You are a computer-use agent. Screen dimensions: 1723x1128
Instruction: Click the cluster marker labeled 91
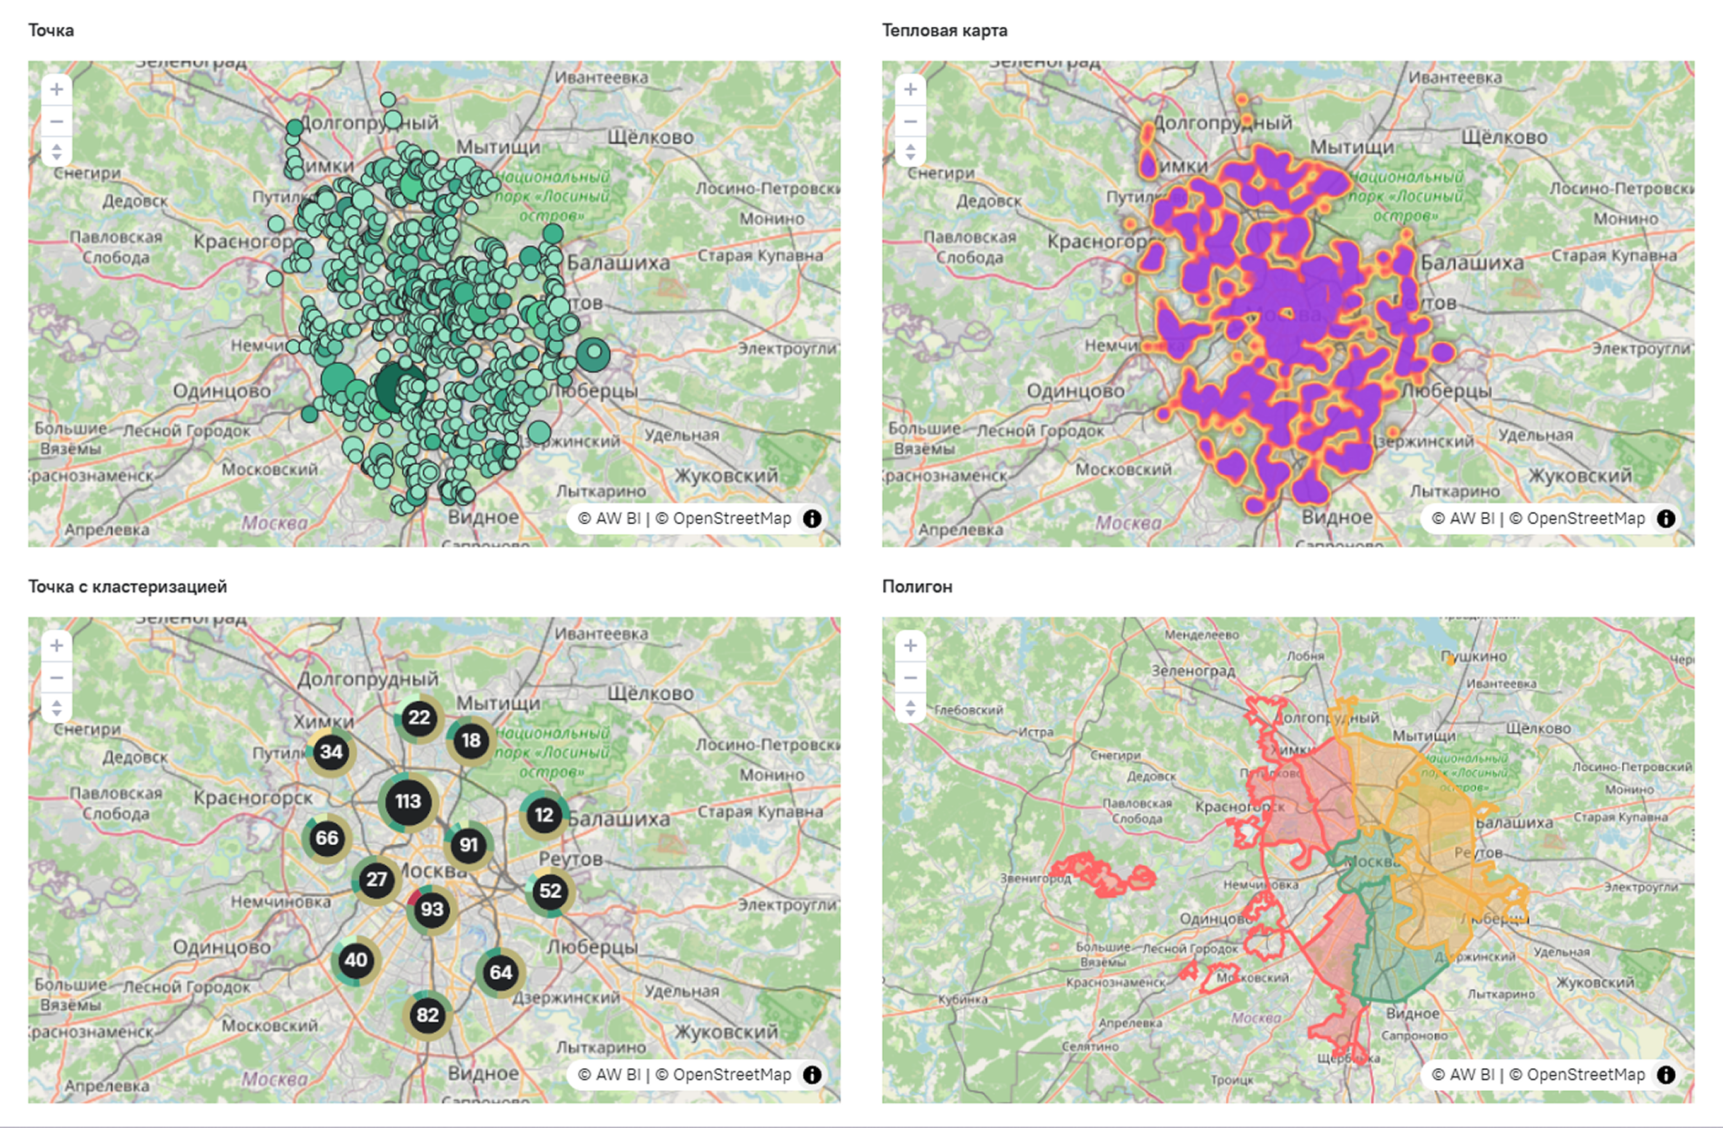click(x=468, y=845)
